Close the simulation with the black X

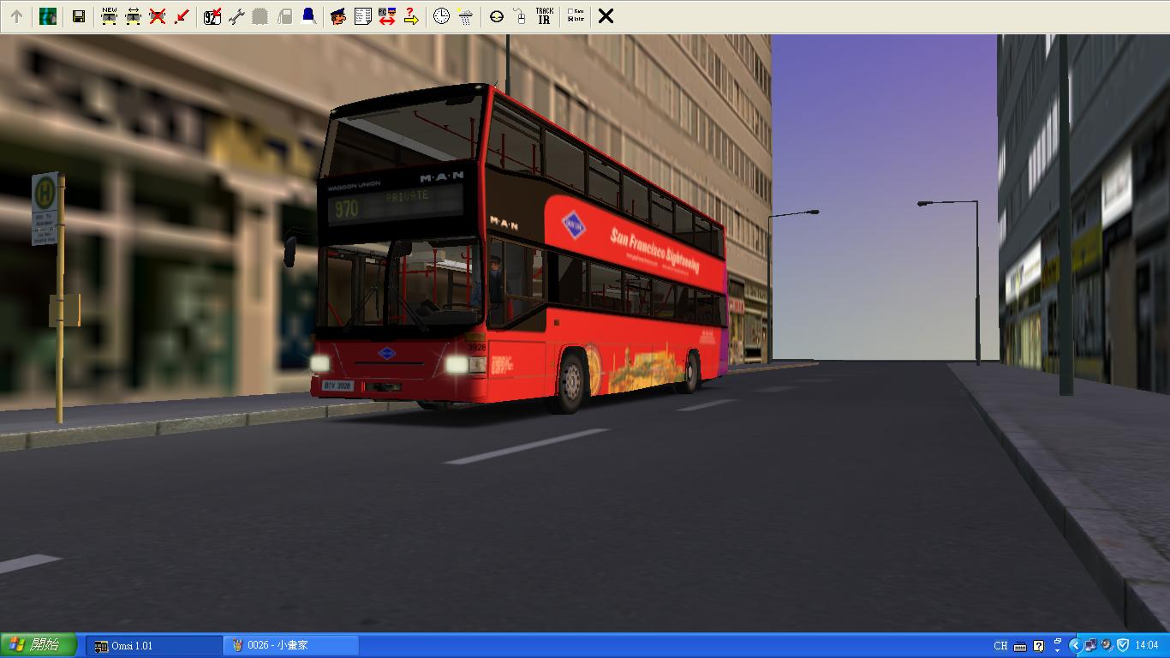606,16
